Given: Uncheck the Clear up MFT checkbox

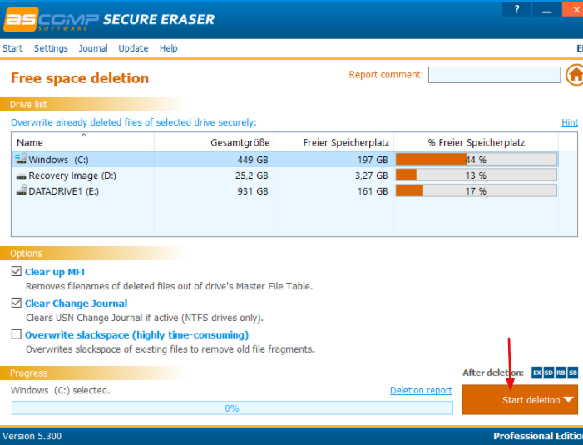Looking at the screenshot, I should coord(17,272).
